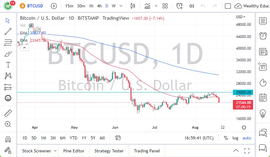Open the emoji smiley icons tool
This screenshot has height=157, width=270.
tap(8, 98)
